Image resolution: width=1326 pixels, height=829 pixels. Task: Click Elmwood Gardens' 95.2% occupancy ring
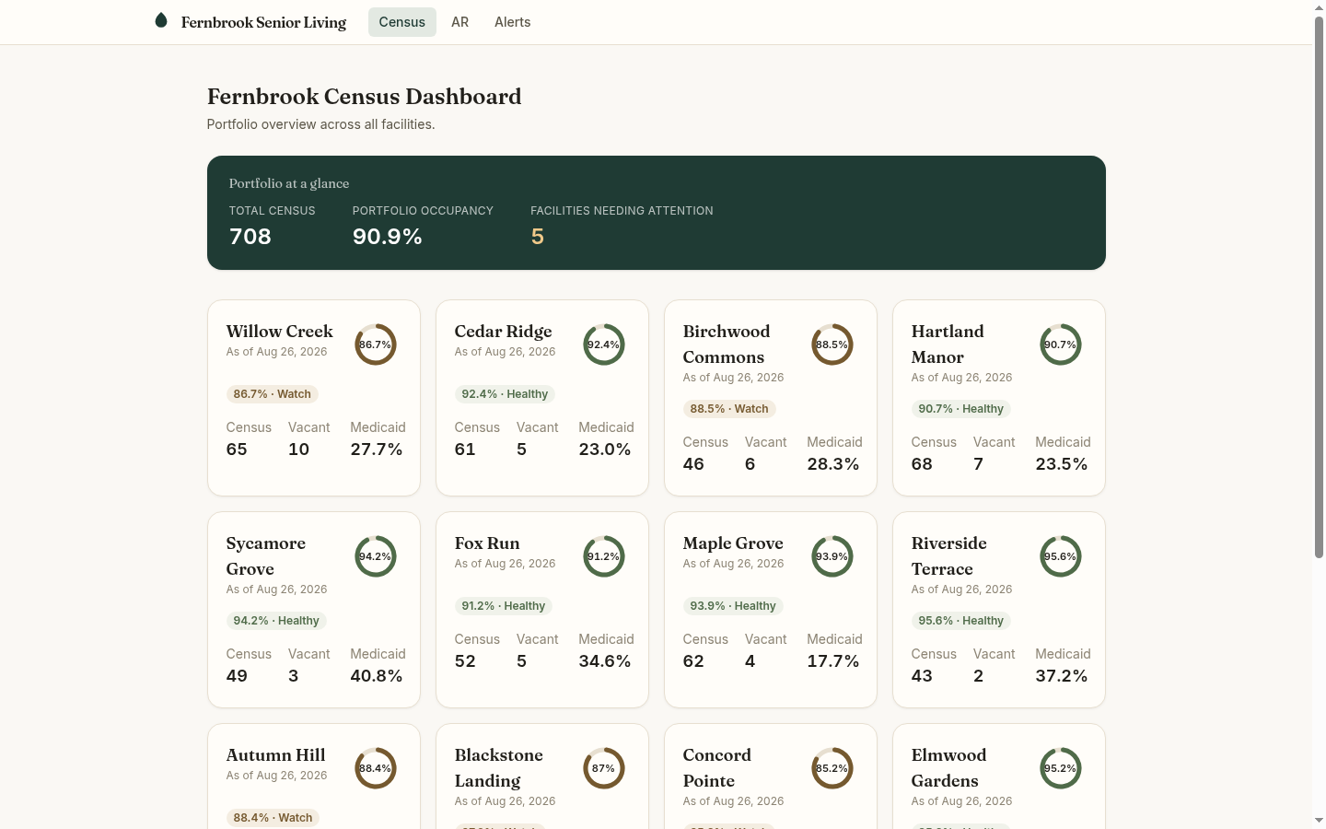(1061, 768)
